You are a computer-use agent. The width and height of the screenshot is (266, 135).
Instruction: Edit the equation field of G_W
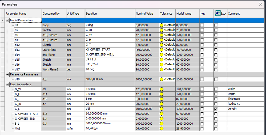[110, 89]
